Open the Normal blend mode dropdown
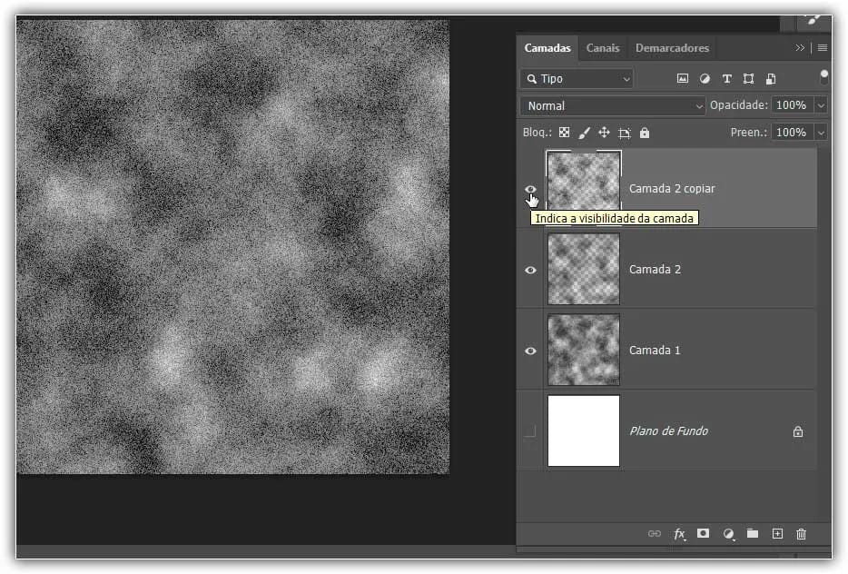The width and height of the screenshot is (848, 574). click(x=613, y=106)
